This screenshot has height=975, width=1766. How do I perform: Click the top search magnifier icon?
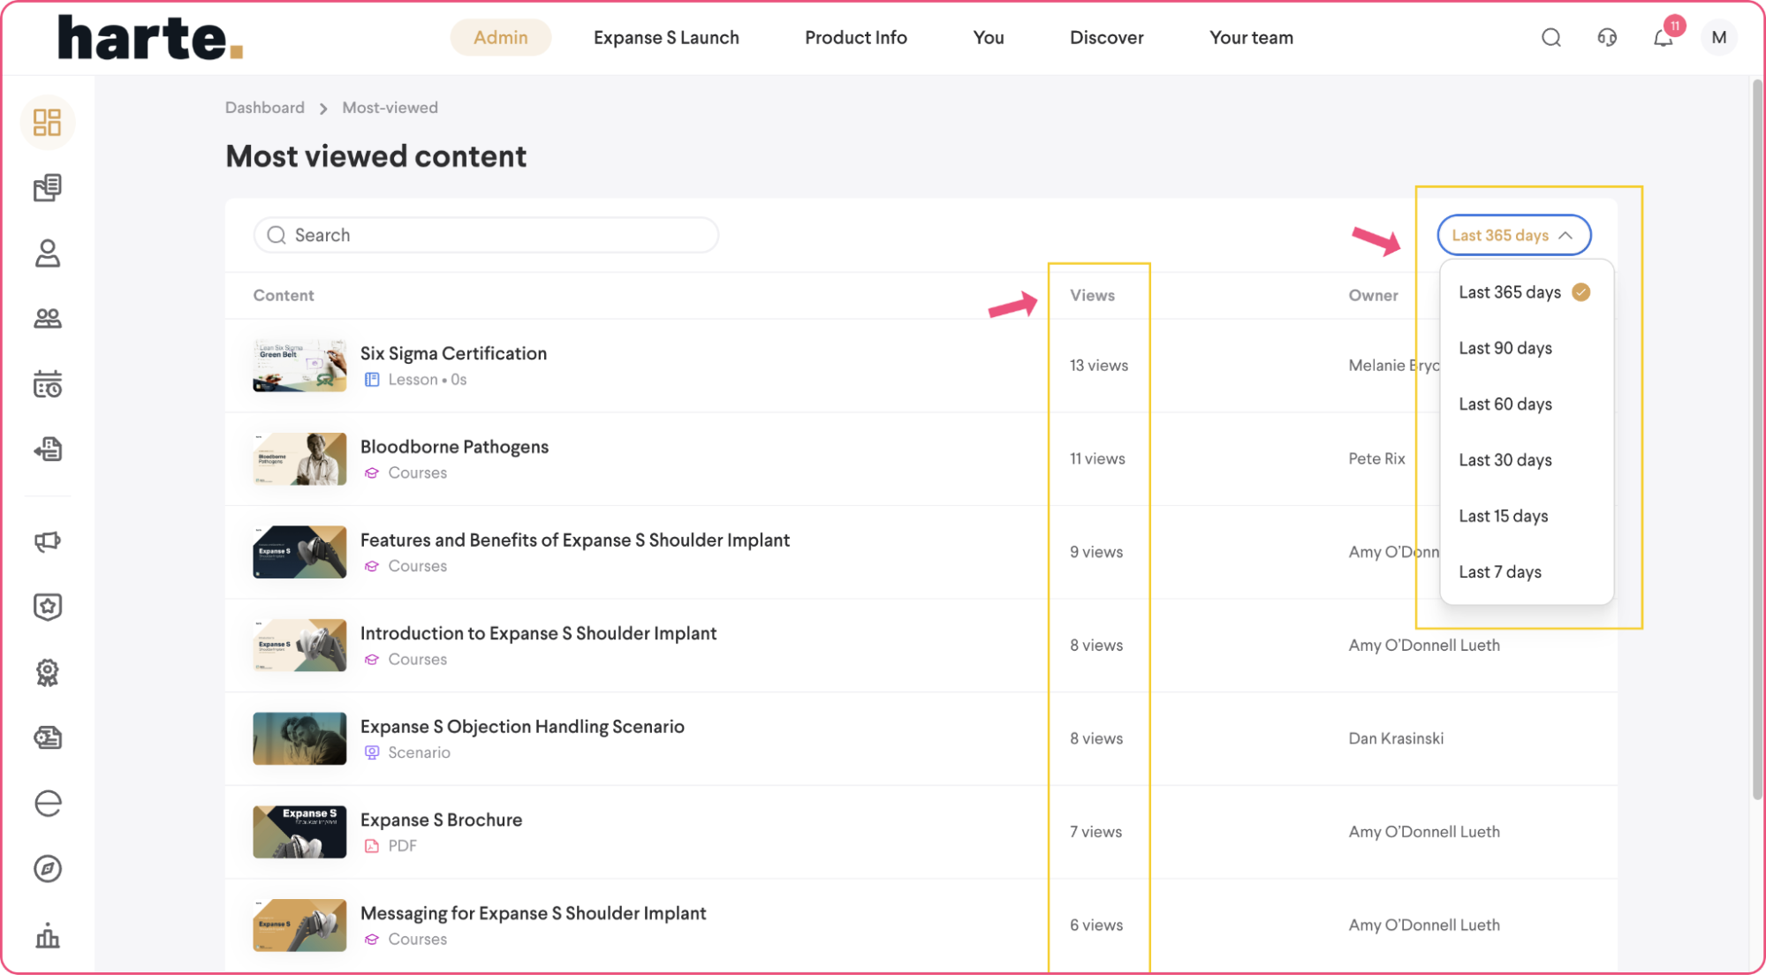point(1551,38)
